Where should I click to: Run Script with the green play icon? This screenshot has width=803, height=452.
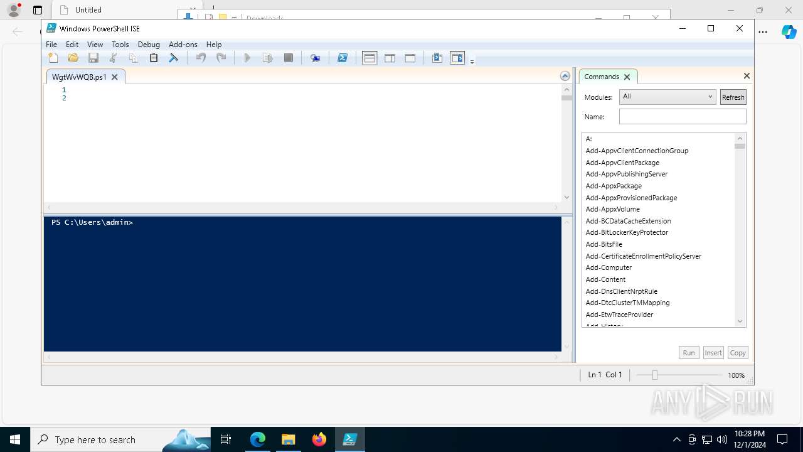point(247,58)
